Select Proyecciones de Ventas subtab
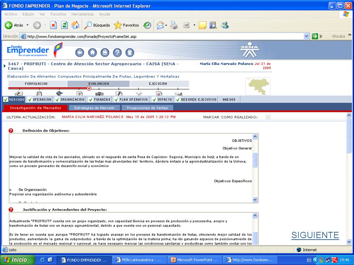Screen dimensions: 354x265 coord(147,108)
